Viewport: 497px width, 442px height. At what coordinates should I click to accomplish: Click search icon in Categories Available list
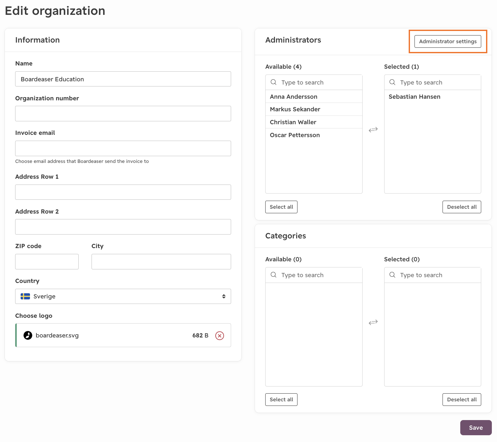tap(274, 275)
